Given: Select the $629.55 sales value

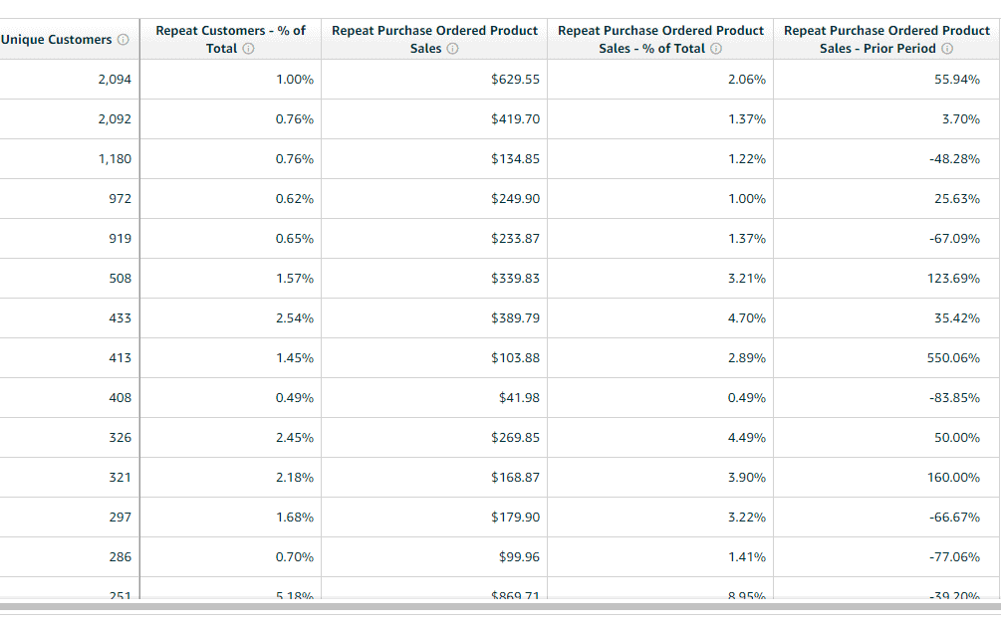Looking at the screenshot, I should tap(516, 79).
